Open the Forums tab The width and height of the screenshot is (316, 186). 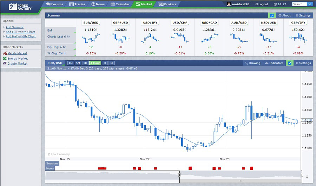(55, 4)
